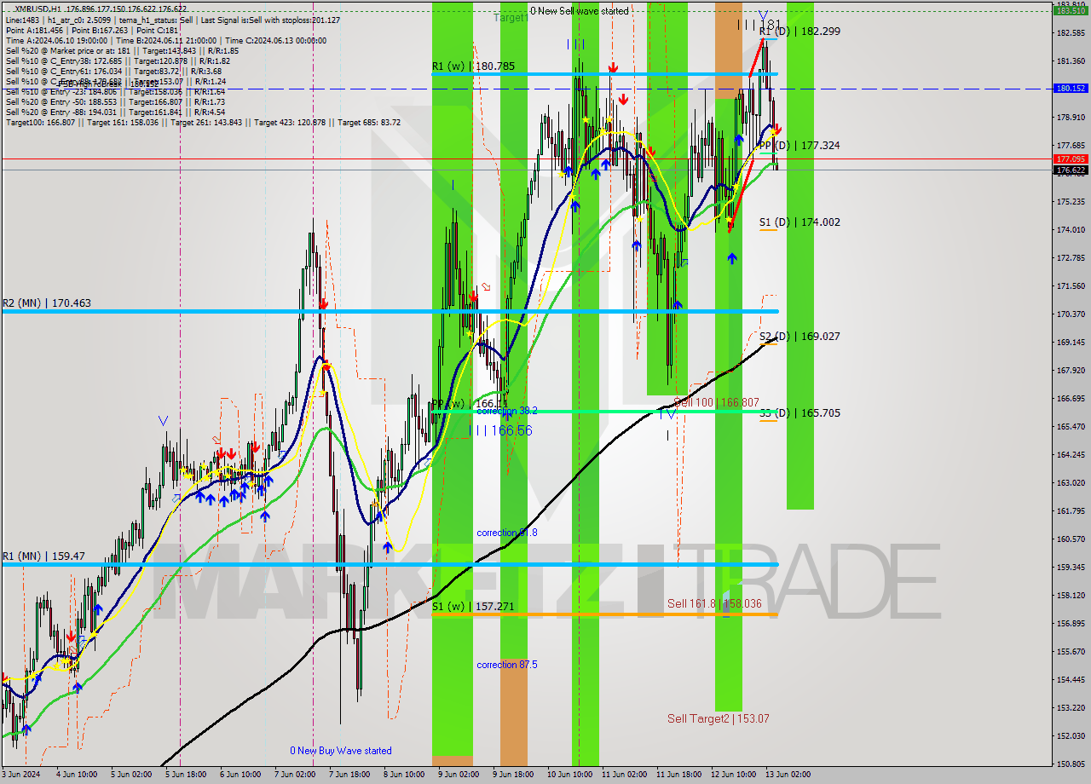Click the 'Sell 161.8 | 158.036' target label
This screenshot has width=1091, height=784.
[714, 603]
